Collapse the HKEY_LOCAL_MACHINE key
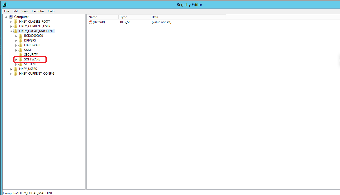This screenshot has width=340, height=195. point(11,31)
